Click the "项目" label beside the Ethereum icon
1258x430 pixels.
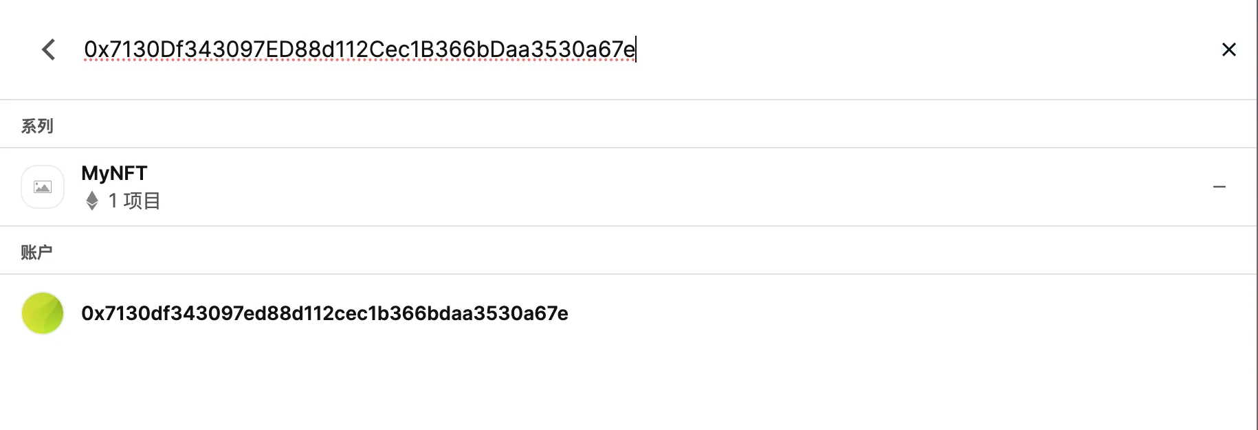[x=142, y=201]
